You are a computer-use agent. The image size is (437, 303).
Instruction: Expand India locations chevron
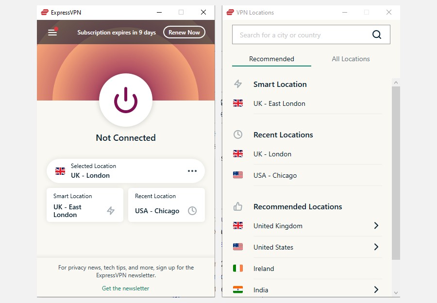[376, 289]
